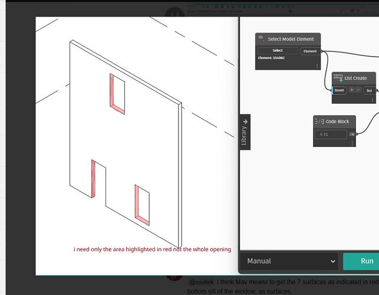
Task: Click the List Create node title
Action: click(x=355, y=78)
